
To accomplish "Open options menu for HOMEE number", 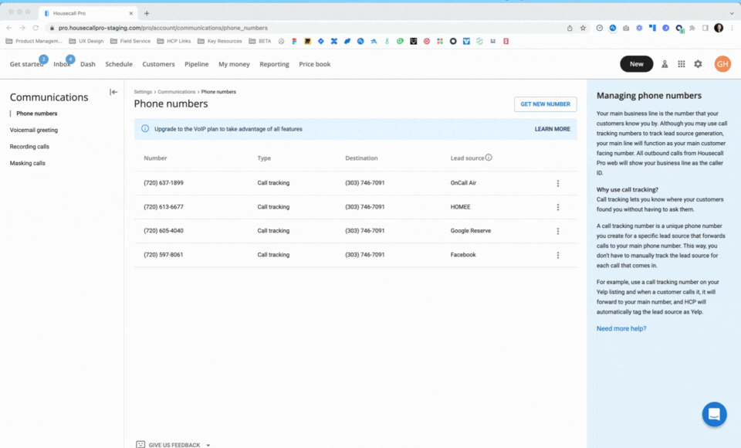I will 557,207.
